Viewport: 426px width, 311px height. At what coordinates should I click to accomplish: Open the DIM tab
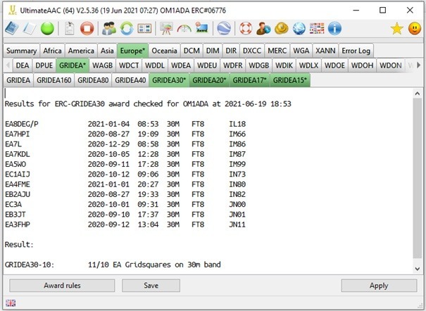click(x=213, y=51)
